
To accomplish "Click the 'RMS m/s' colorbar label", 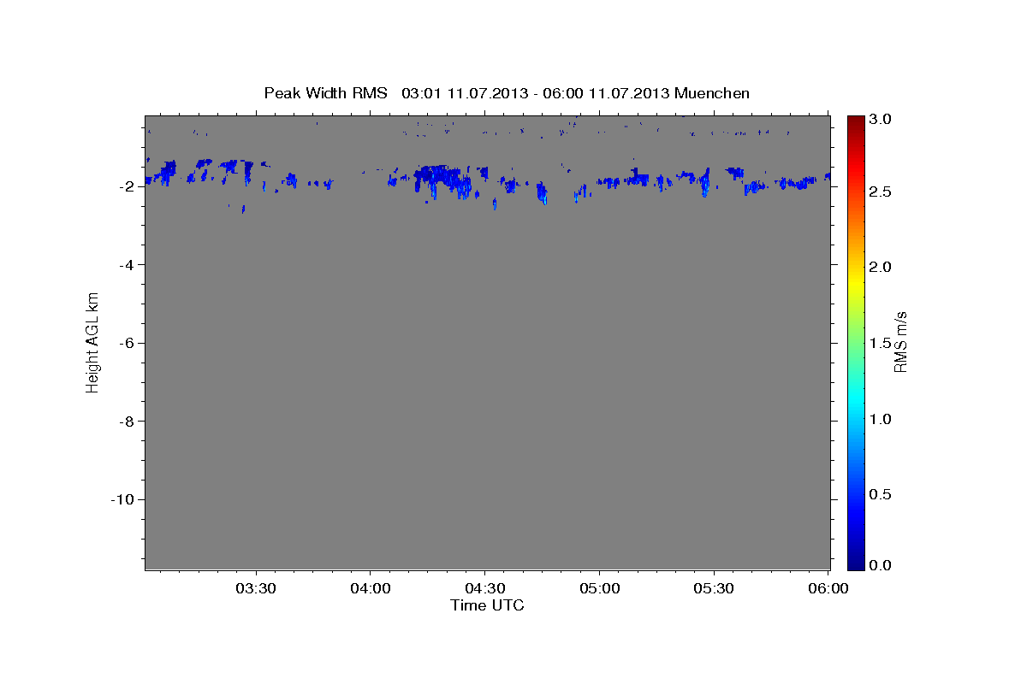I will (x=900, y=342).
